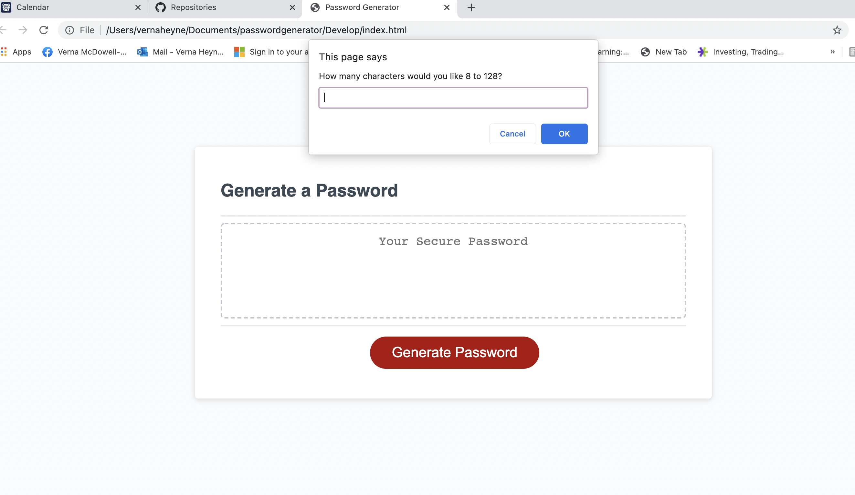Click the Generate Password button

[454, 352]
